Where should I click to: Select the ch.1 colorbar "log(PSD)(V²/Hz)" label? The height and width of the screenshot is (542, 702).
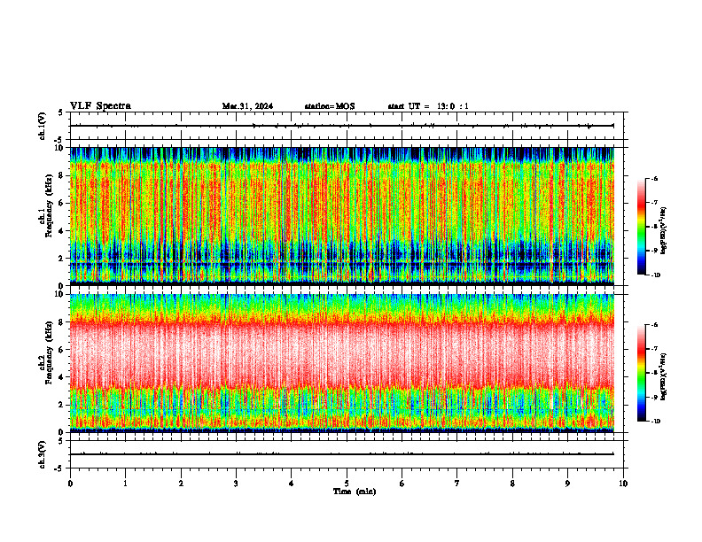click(664, 230)
